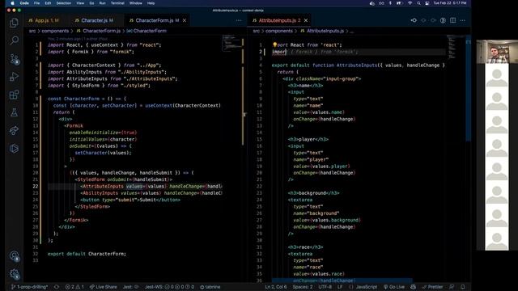The height and width of the screenshot is (291, 518).
Task: Change JavaScript language mode in status bar
Action: pyautogui.click(x=367, y=287)
